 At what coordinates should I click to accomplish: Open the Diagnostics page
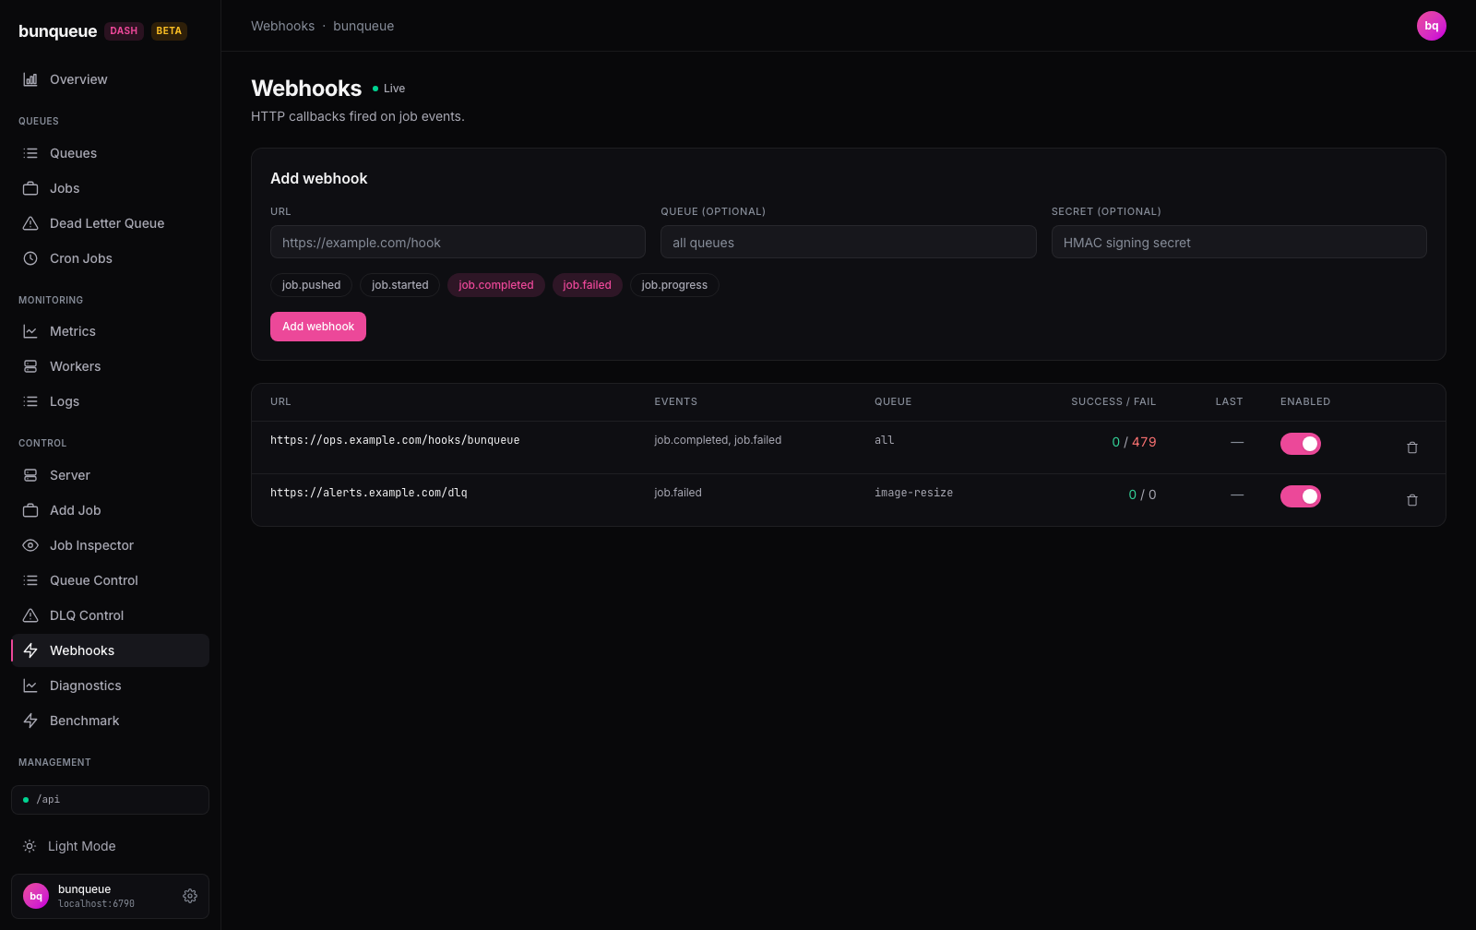(x=110, y=686)
